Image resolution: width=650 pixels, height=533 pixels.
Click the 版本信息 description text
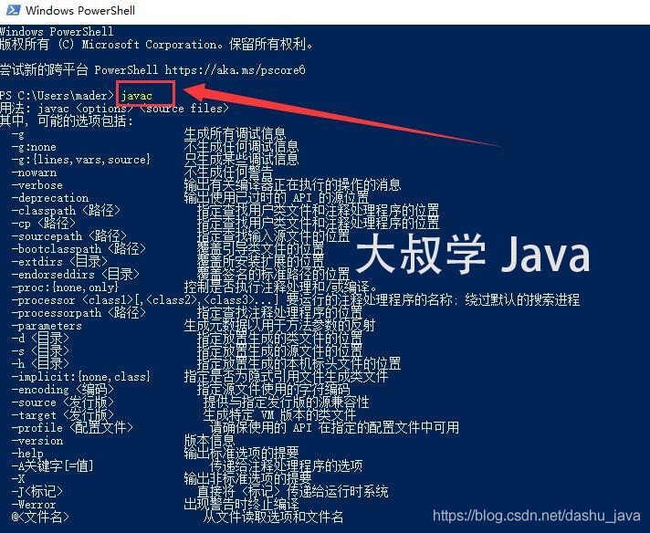point(209,441)
